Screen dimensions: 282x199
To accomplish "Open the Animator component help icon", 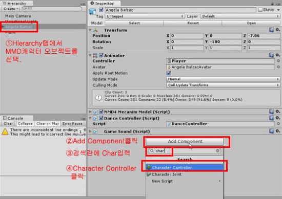I will point(271,55).
